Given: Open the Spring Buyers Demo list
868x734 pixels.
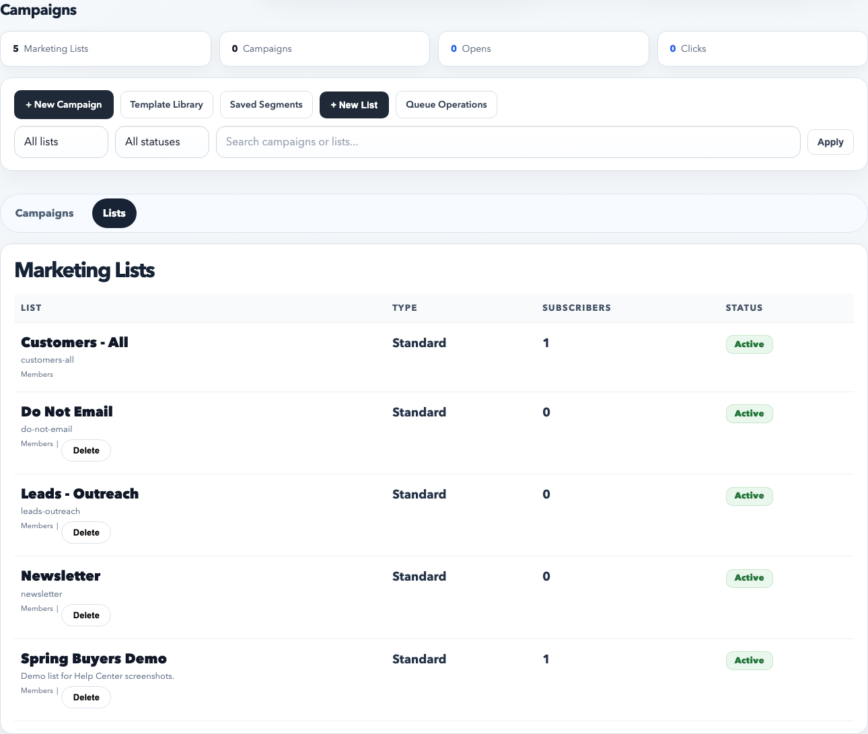Looking at the screenshot, I should pos(94,659).
